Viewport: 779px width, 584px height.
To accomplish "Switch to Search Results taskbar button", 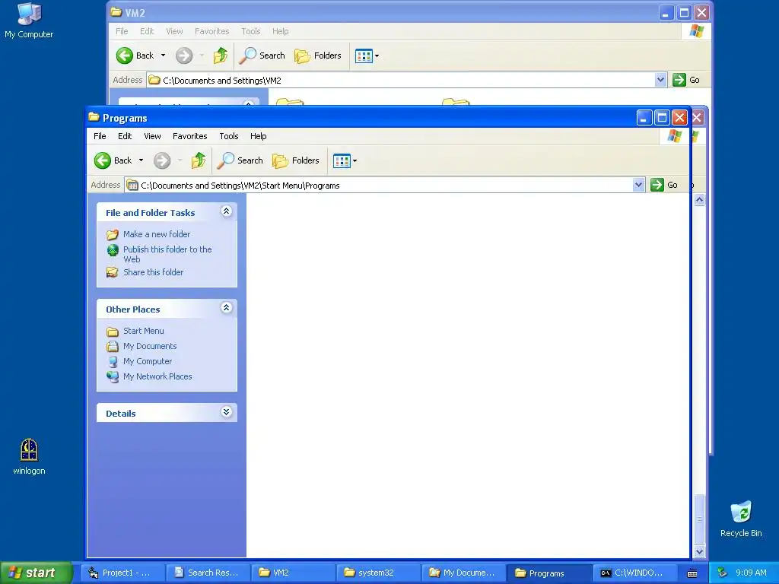I will tap(207, 573).
